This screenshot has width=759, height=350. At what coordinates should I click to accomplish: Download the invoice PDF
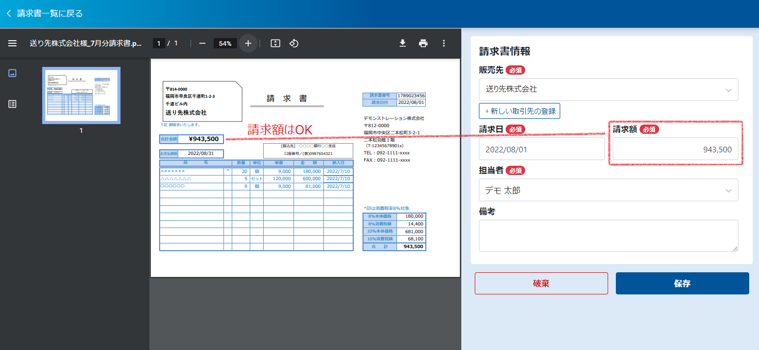(x=403, y=43)
